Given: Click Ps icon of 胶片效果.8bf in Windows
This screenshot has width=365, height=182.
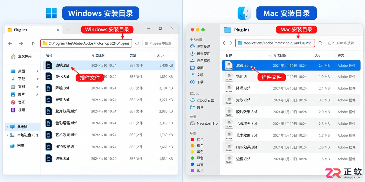Looking at the screenshot, I should point(49,111).
